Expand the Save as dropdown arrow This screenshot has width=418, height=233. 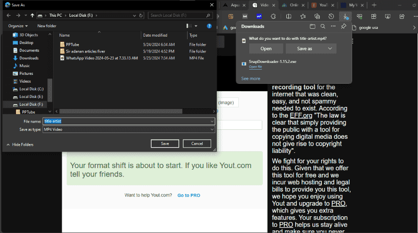pyautogui.click(x=330, y=49)
